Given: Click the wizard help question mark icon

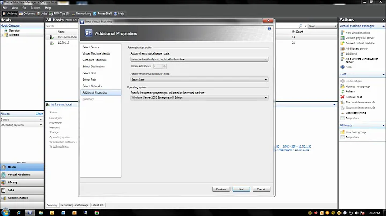Looking at the screenshot, I should pyautogui.click(x=269, y=29).
